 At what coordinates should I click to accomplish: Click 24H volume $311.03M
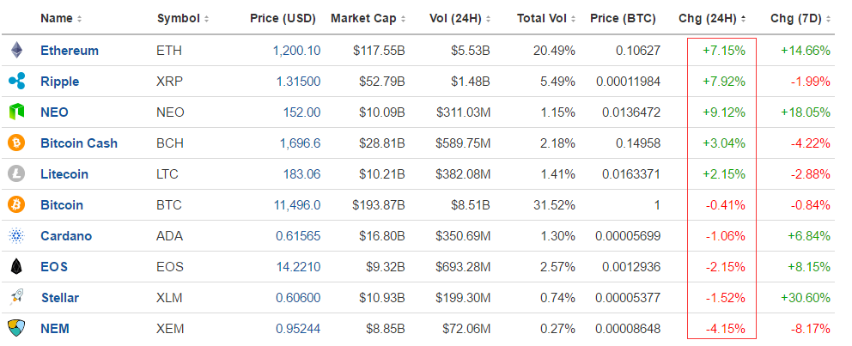463,112
